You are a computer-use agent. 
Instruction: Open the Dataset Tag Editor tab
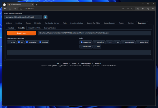pyautogui.click(x=93, y=23)
